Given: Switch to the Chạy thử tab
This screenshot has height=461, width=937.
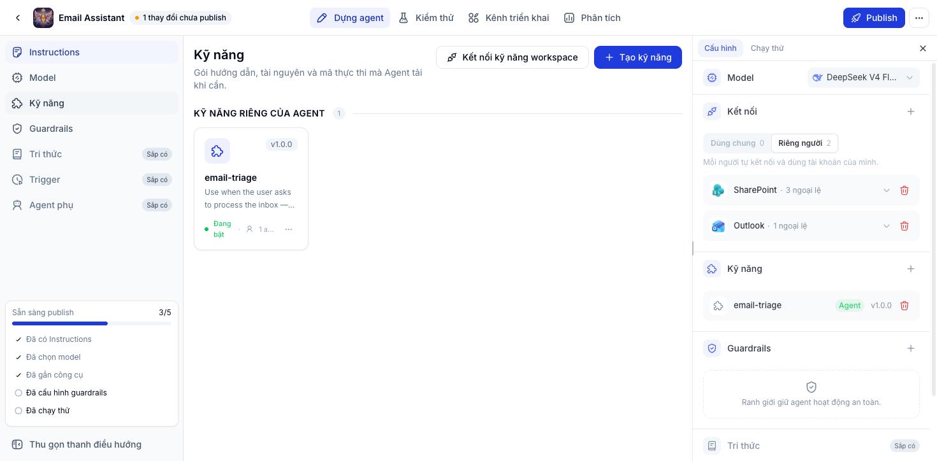Looking at the screenshot, I should (x=767, y=48).
